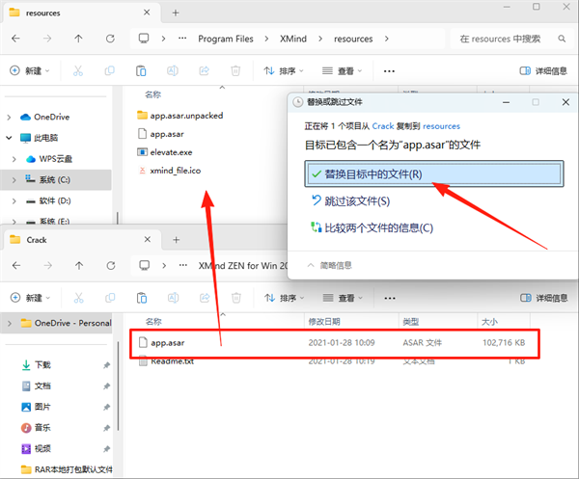Click the rename icon in resources toolbar

click(173, 70)
